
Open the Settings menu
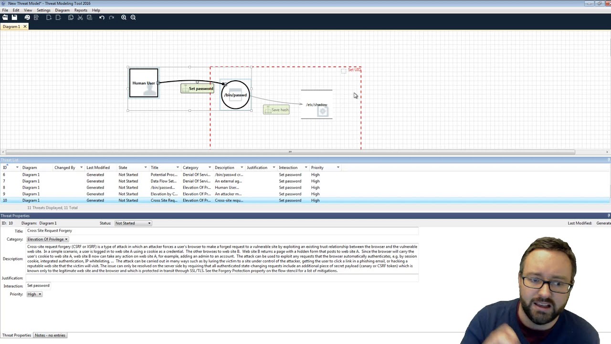[x=43, y=10]
